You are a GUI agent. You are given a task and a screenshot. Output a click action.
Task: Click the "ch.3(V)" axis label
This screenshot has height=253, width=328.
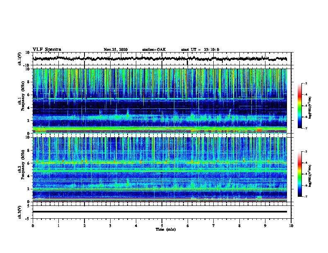(x=20, y=212)
